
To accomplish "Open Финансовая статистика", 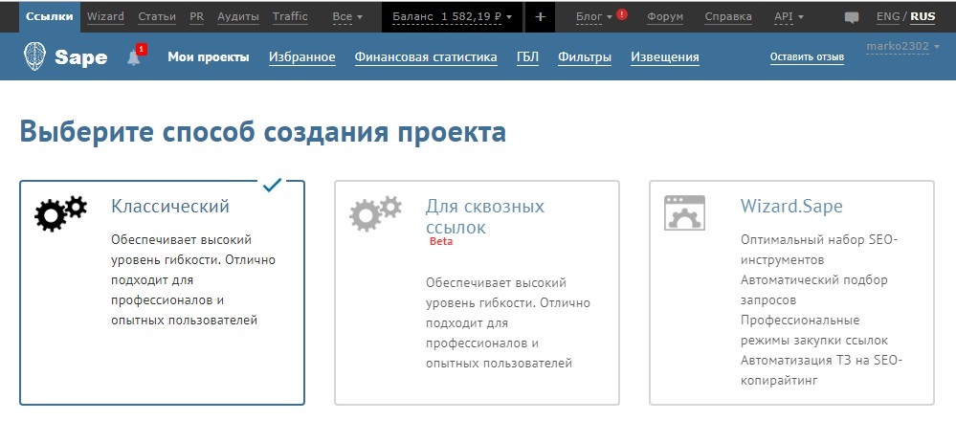I will tap(426, 57).
